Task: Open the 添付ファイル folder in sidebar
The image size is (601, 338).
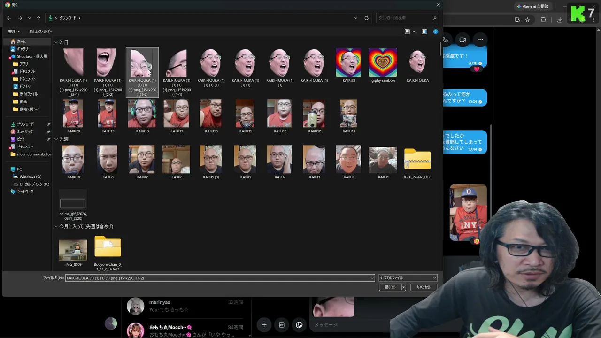Action: tap(28, 94)
